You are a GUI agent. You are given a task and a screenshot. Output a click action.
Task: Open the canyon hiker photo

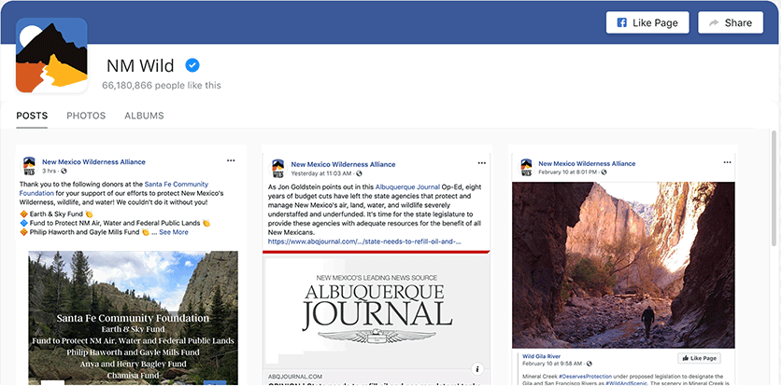pyautogui.click(x=623, y=265)
